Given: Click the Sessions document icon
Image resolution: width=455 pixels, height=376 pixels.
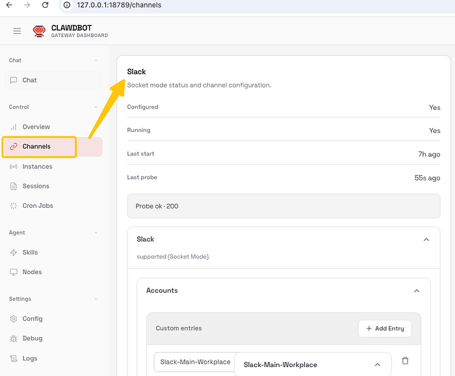Looking at the screenshot, I should (x=14, y=186).
